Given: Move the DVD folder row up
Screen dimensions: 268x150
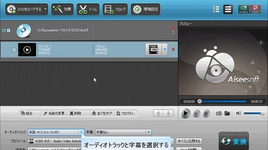Looking at the screenshot, I should pos(173,31).
